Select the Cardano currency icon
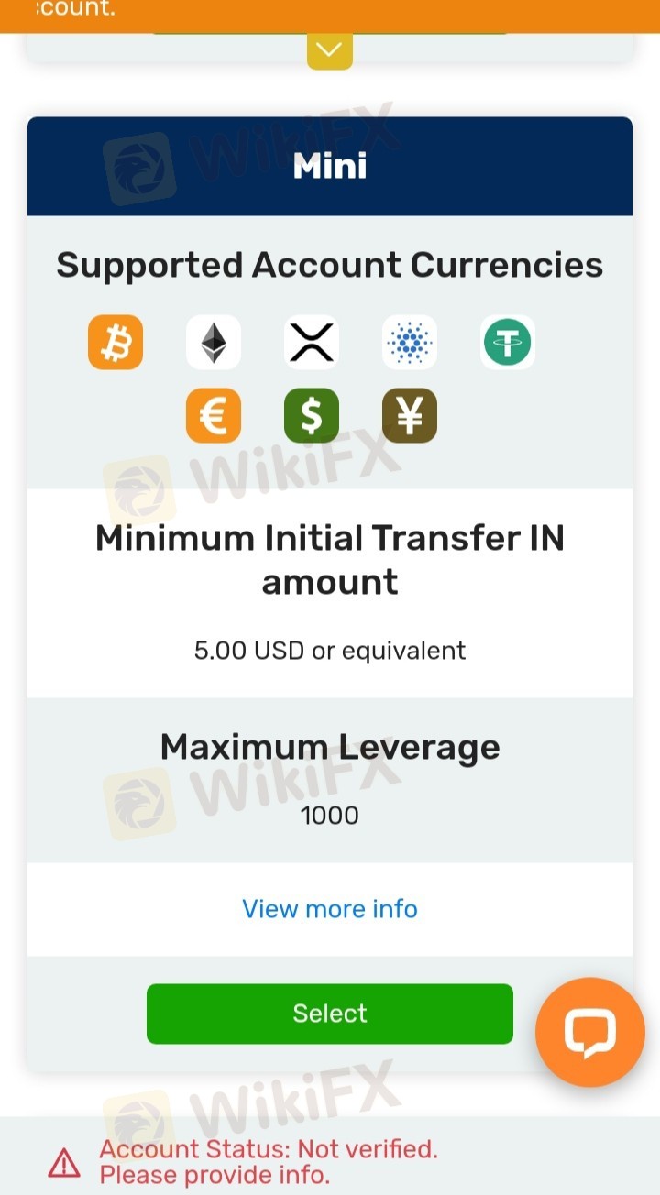660x1195 pixels. (410, 343)
